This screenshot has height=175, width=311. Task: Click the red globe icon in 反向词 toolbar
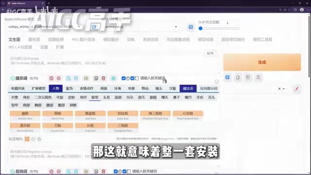click(52, 172)
